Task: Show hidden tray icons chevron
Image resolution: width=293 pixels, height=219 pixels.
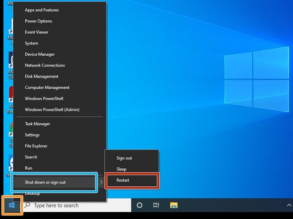Action: (x=289, y=205)
